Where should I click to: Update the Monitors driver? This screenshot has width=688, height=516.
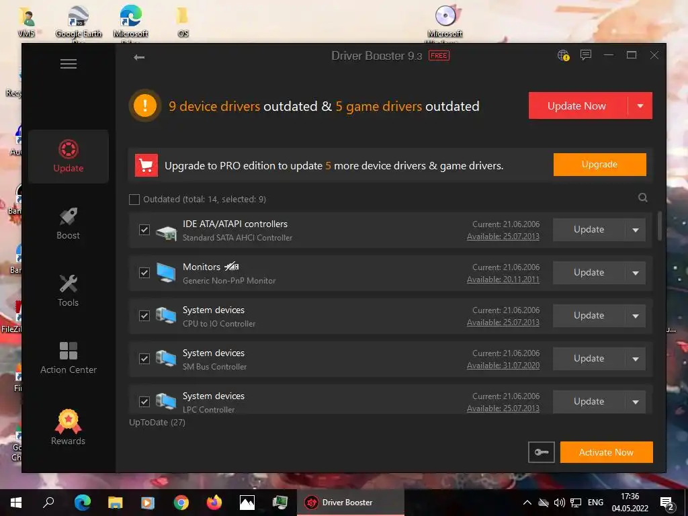point(589,273)
